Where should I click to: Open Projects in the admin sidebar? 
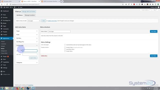coord(5,32)
